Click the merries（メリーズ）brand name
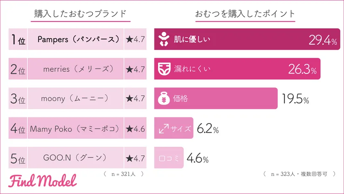The width and height of the screenshot is (344, 194). (x=75, y=69)
